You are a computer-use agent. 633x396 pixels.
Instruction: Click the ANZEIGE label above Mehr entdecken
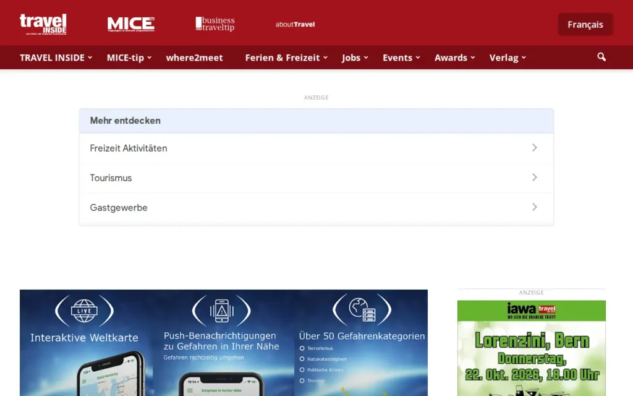pyautogui.click(x=316, y=97)
